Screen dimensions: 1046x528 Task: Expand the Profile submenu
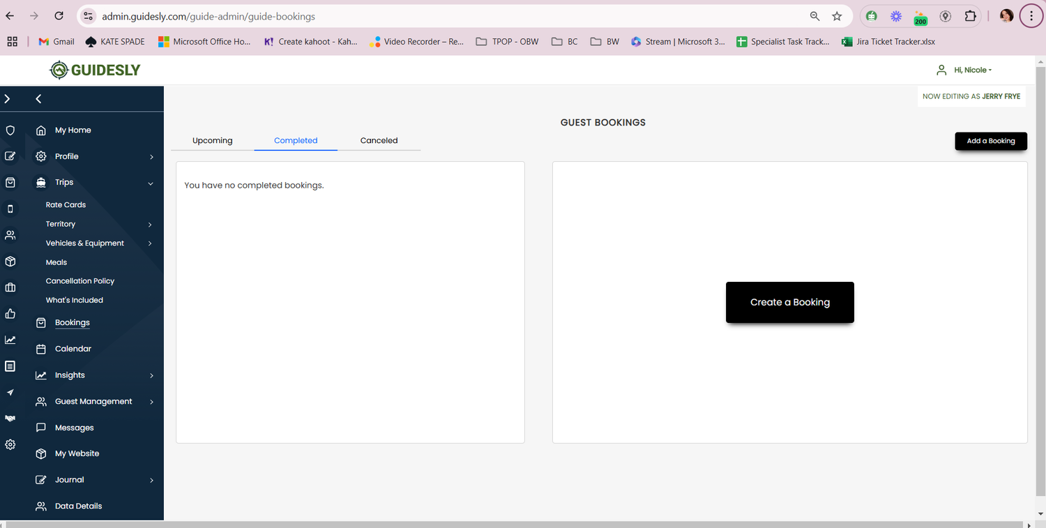click(151, 157)
